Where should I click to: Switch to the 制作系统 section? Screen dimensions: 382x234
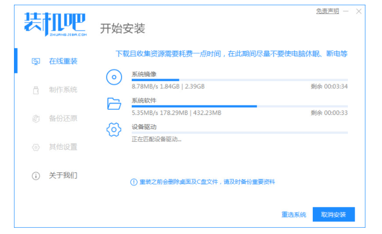coord(63,90)
